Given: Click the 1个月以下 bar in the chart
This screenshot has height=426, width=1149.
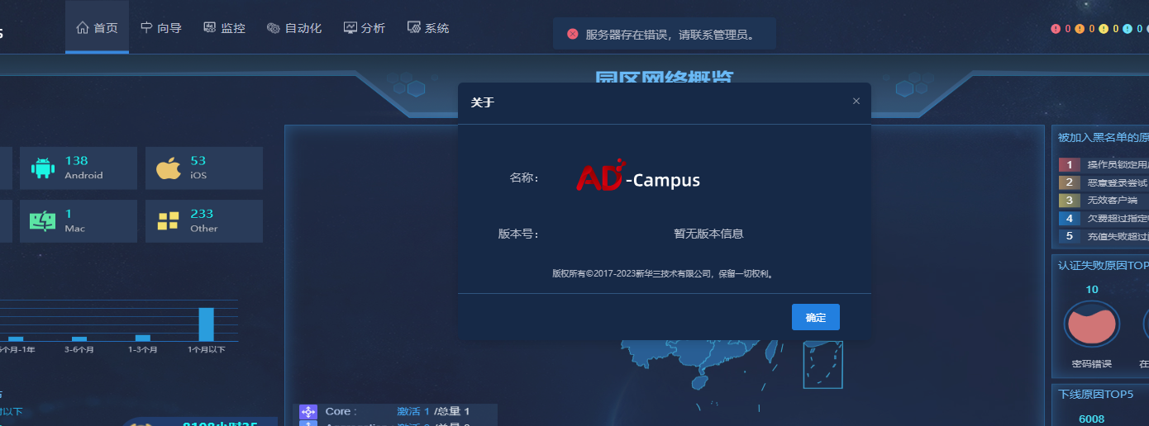Looking at the screenshot, I should pos(206,324).
